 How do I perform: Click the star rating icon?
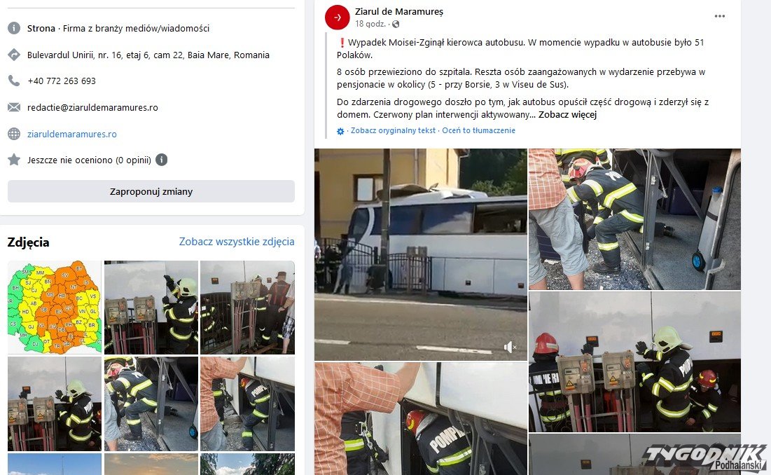pyautogui.click(x=14, y=160)
